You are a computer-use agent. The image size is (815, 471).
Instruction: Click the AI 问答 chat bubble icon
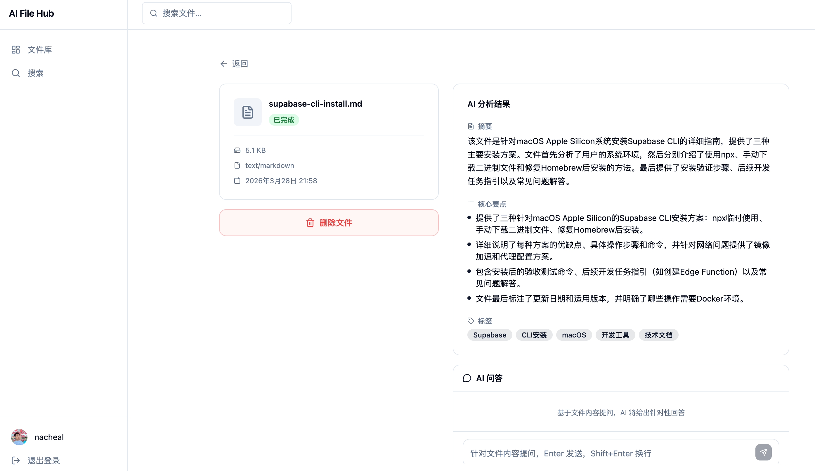467,378
